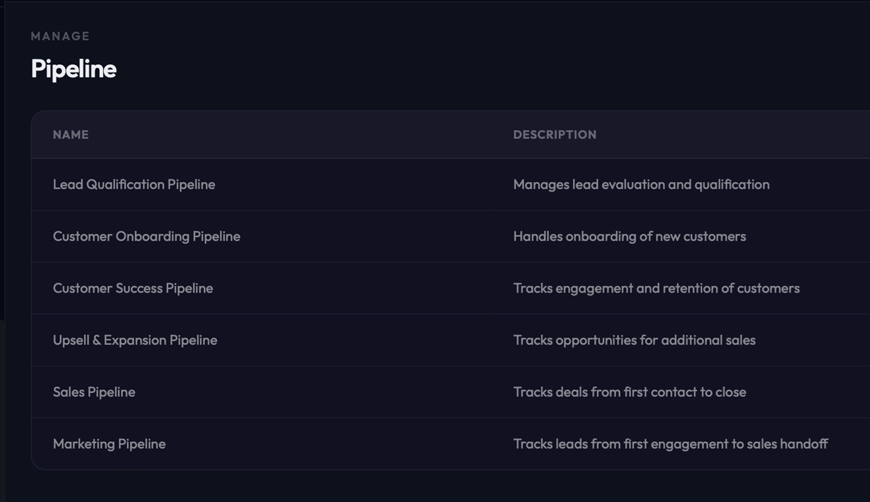
Task: Click the description 'Tracks opportunities for additional sales'
Action: 634,339
